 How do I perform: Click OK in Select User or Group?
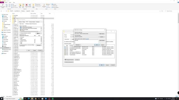click(97, 45)
